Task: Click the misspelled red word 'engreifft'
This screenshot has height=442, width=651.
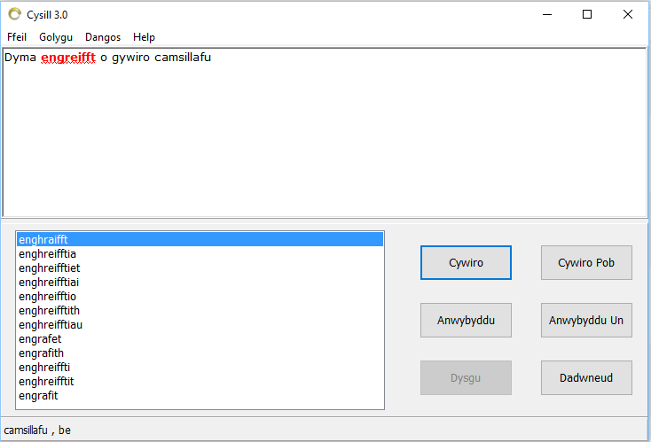Action: pyautogui.click(x=68, y=58)
